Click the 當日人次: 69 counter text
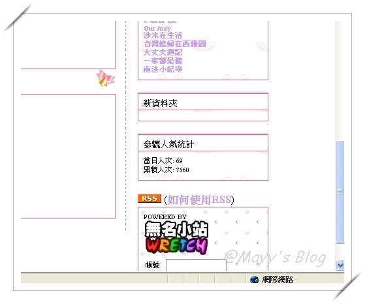Screen dimensions: 365x304 [163, 160]
